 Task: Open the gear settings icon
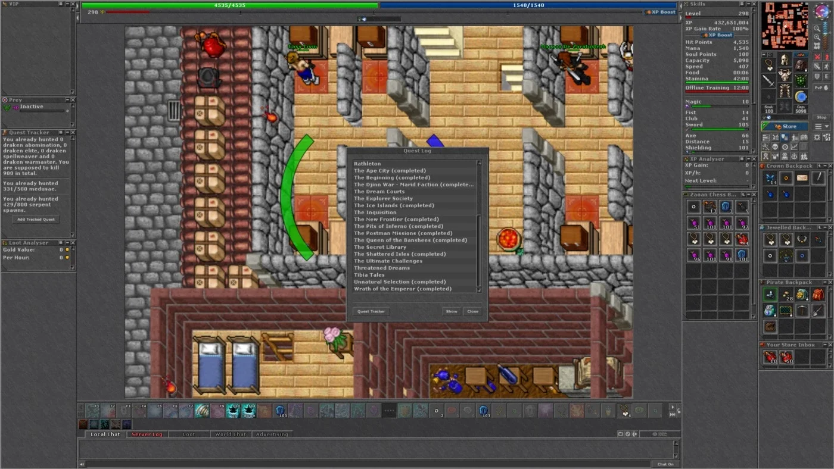coord(818,137)
